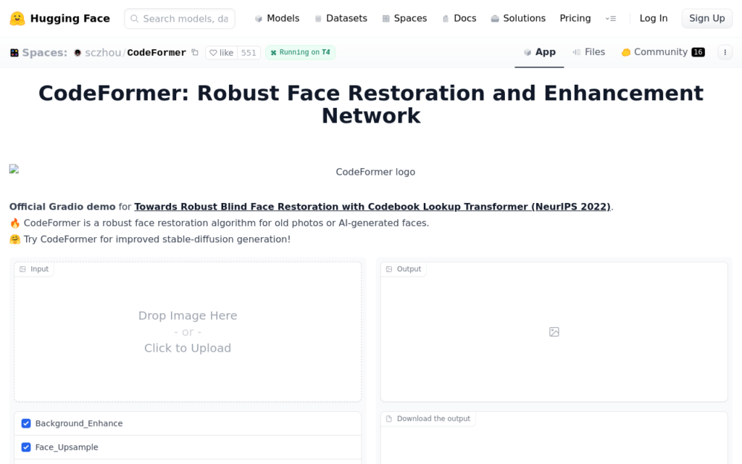742x464 pixels.
Task: Open the overflow menu next to Community
Action: (x=725, y=51)
